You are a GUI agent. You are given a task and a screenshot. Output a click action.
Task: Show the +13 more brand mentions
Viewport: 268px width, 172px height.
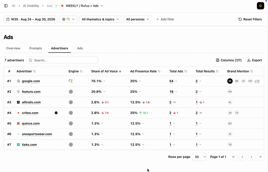pos(257,81)
